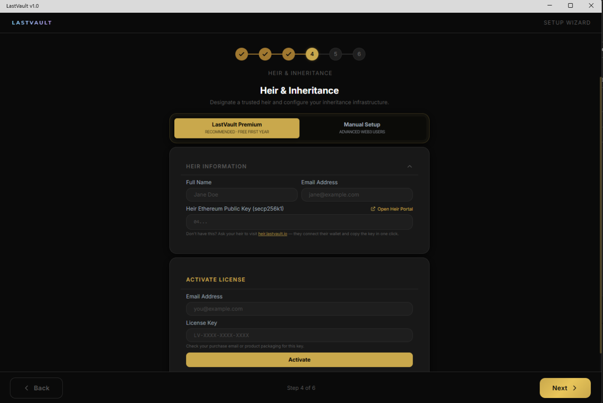Click the heir Full Name field
Image resolution: width=603 pixels, height=403 pixels.
[242, 195]
